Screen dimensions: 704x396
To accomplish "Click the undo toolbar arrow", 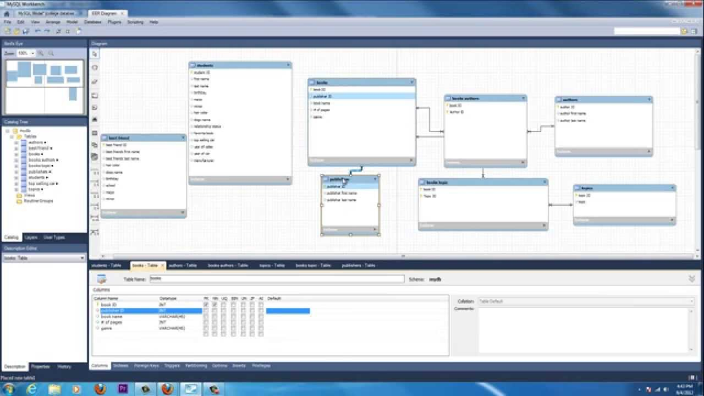I will click(37, 31).
